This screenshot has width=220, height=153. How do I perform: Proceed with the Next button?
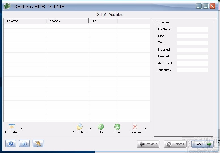click(x=202, y=144)
